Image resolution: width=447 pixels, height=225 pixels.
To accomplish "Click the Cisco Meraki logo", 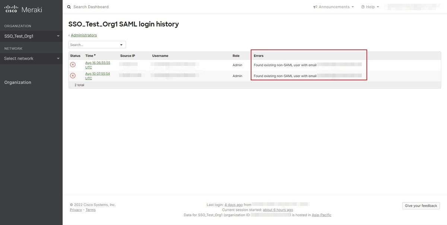I will [23, 9].
